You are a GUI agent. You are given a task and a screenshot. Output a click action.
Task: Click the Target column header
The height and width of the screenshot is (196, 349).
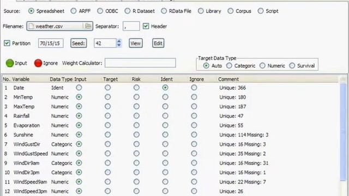110,79
